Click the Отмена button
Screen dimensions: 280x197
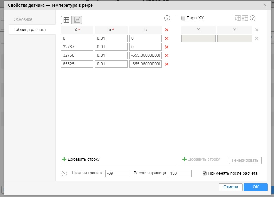[x=230, y=187]
